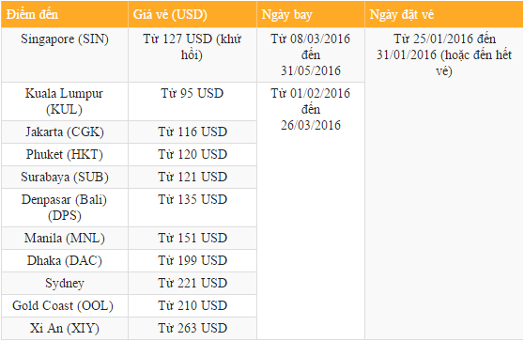This screenshot has height=341, width=524.
Task: Select the Xi An (XIY) destination
Action: click(x=65, y=328)
